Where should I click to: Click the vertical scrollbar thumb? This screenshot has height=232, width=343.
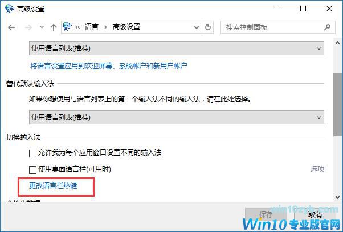tap(337, 105)
